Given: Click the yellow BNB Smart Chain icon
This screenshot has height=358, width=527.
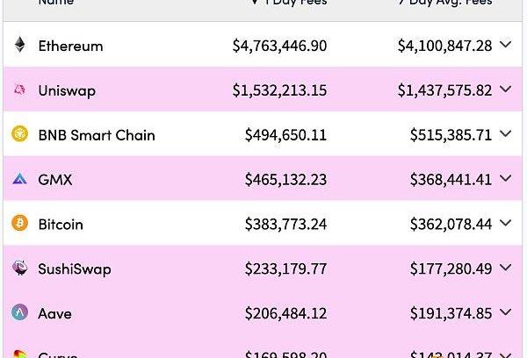Looking at the screenshot, I should [x=19, y=134].
